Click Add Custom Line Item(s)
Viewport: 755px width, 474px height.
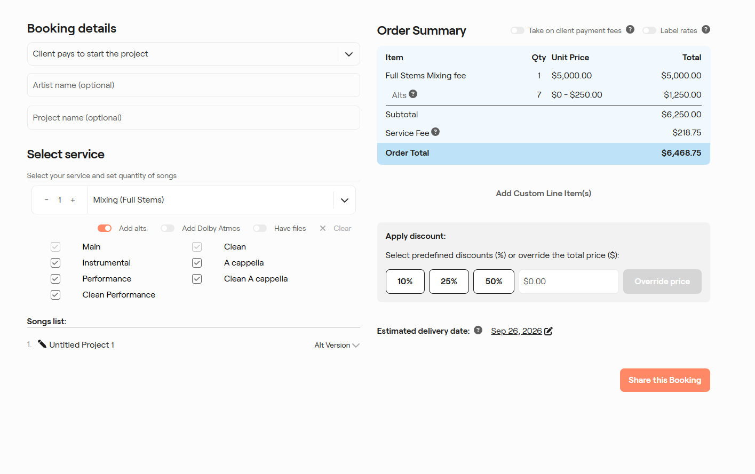(543, 194)
